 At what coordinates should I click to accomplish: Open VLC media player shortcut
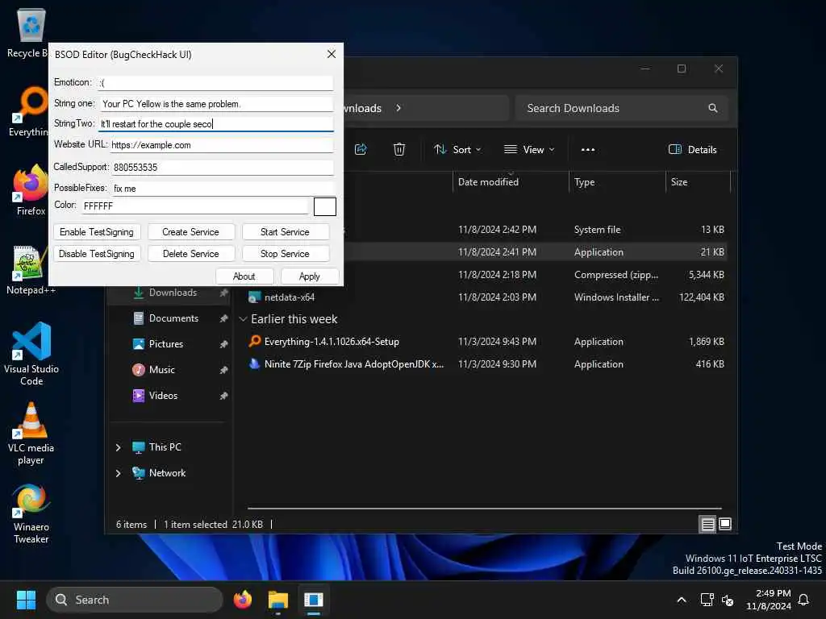click(31, 434)
